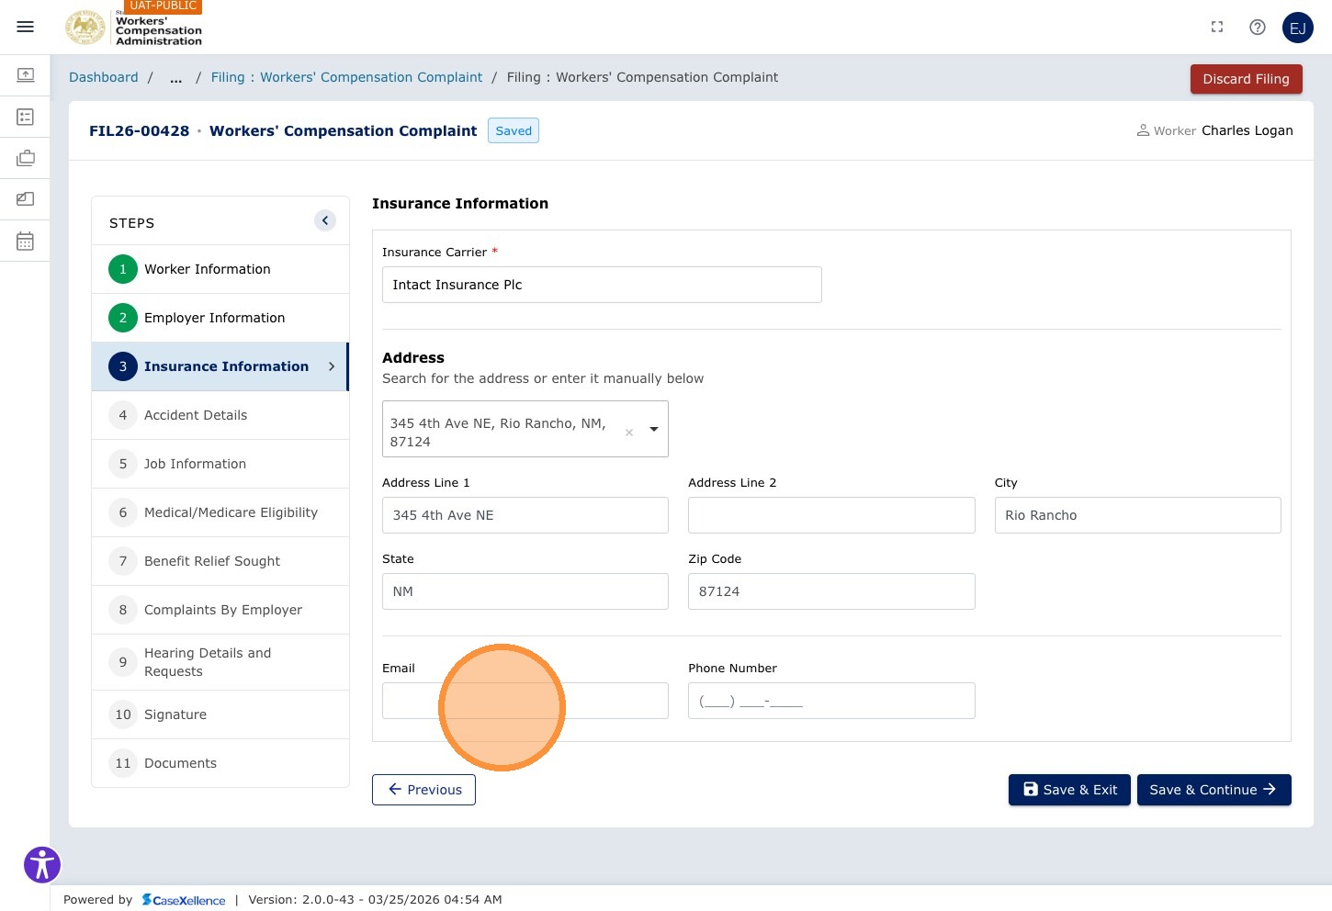Open the first Filing : Workers' Compensation Complaint breadcrumb link
Screen dimensions: 1332x911
(x=346, y=77)
